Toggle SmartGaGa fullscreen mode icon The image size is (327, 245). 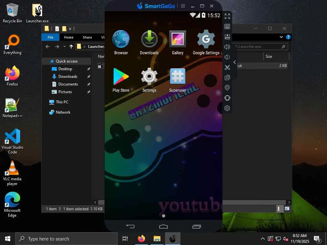(x=227, y=16)
